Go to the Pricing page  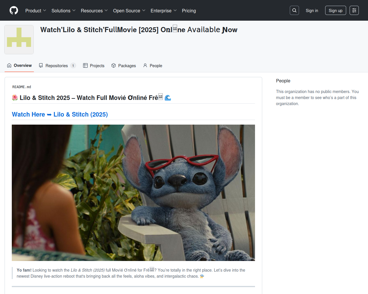[x=189, y=11]
